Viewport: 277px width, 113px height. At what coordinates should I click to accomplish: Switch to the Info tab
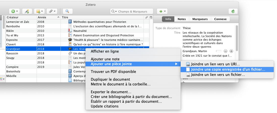coord(168,19)
